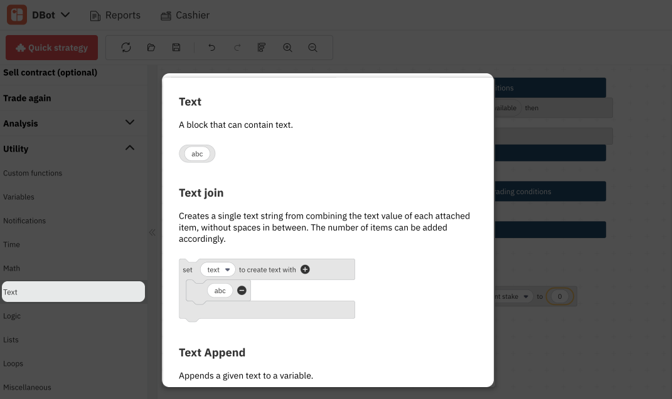The height and width of the screenshot is (399, 672).
Task: Click the import/open folder icon
Action: 151,48
